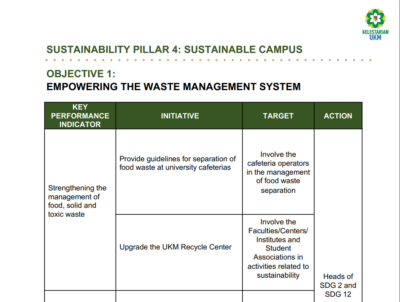Click the Kelestarian UKM flower logo emblem
This screenshot has width=400, height=302.
coord(375,18)
